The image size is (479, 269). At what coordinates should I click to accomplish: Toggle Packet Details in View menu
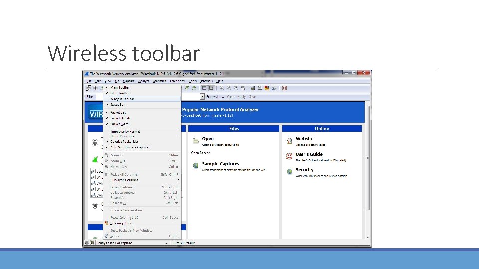(142, 118)
